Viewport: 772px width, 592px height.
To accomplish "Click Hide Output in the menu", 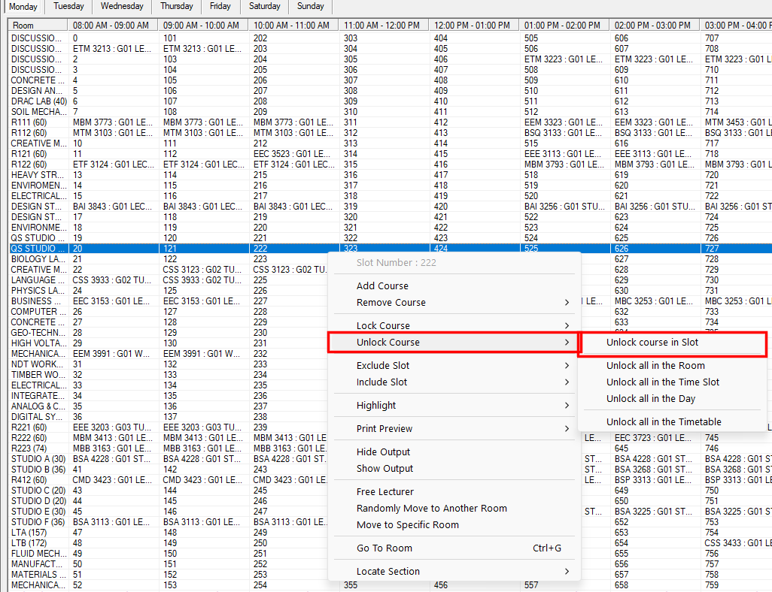I will click(454, 452).
